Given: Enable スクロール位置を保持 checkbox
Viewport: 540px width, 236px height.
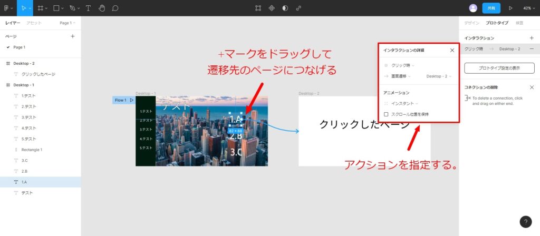Looking at the screenshot, I should point(386,114).
